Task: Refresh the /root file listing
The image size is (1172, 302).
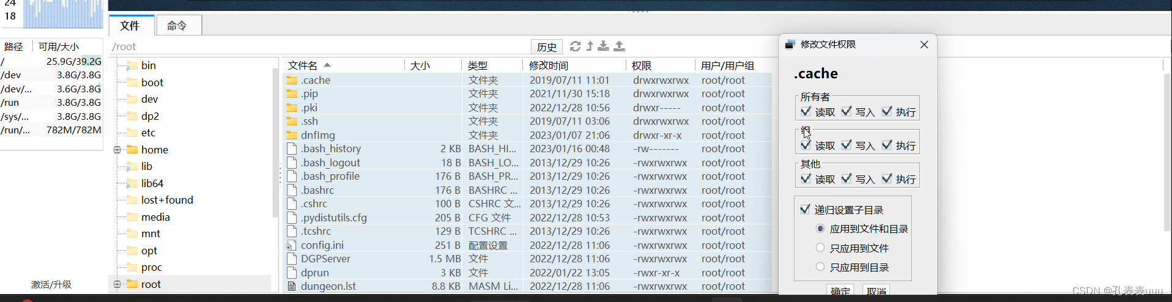Action: click(x=575, y=46)
